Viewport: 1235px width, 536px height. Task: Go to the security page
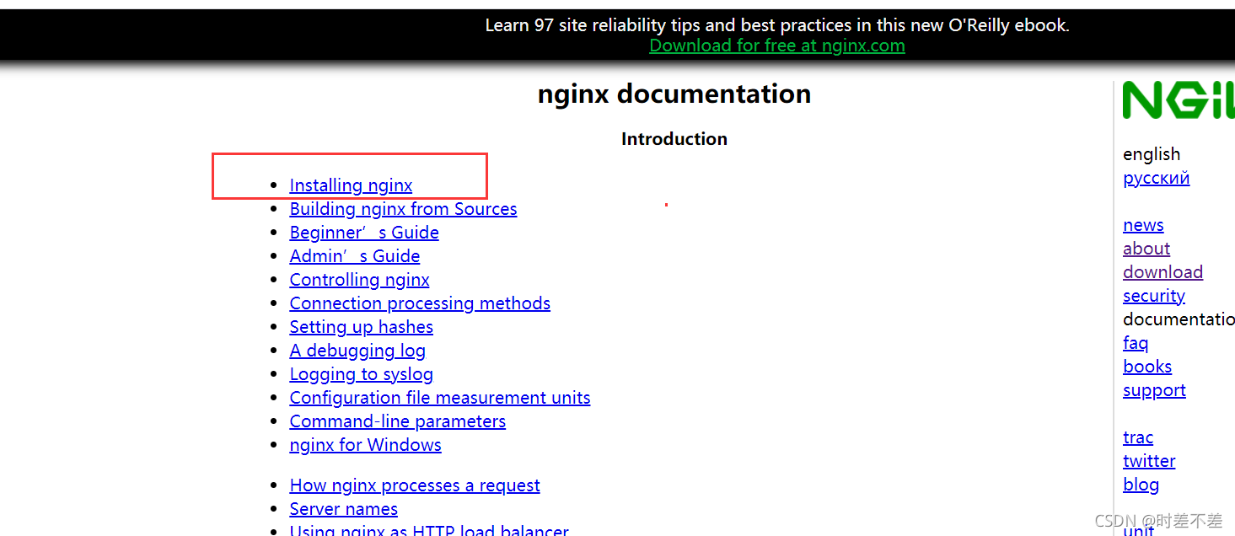coord(1154,296)
